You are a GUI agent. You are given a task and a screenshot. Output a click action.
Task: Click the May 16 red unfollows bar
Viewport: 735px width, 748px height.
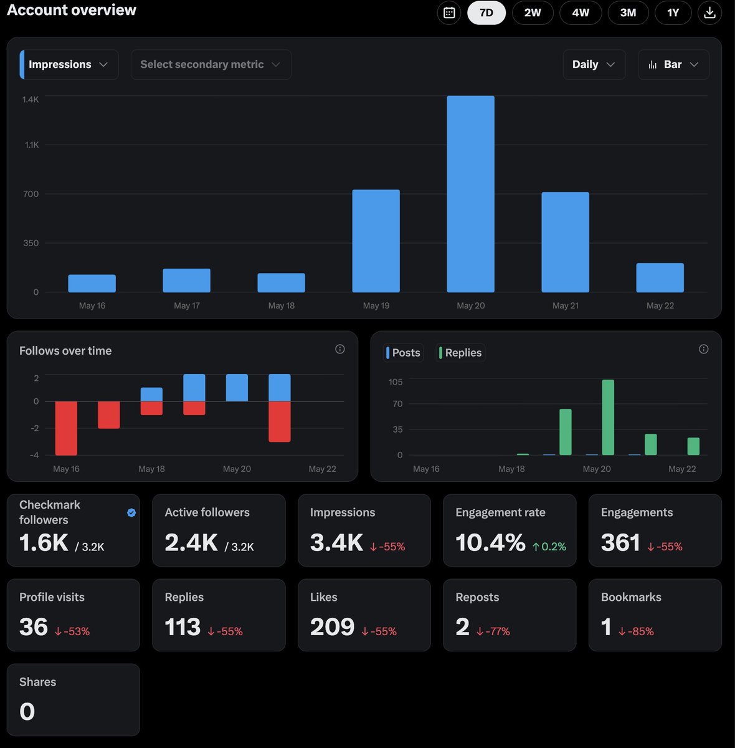(66, 428)
